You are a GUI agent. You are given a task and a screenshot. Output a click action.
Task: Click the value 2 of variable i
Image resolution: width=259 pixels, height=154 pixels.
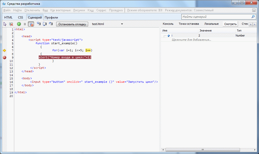pos(199,35)
